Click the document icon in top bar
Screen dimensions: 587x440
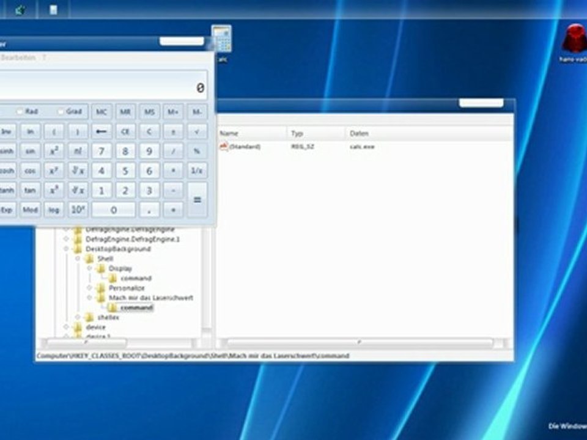coord(54,10)
